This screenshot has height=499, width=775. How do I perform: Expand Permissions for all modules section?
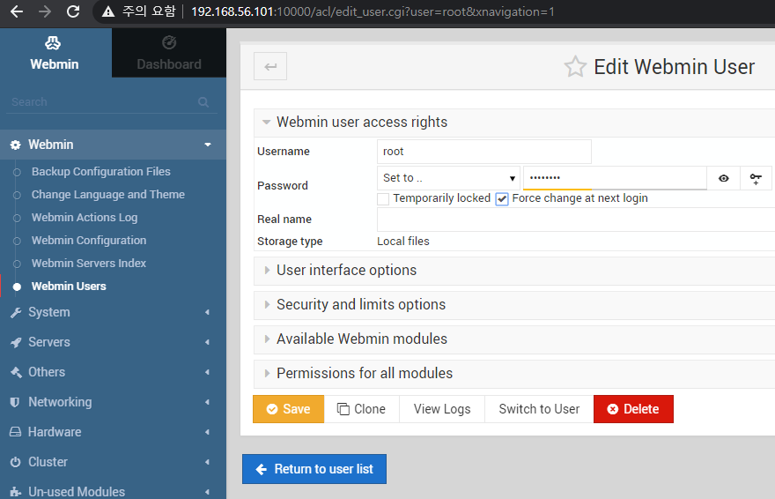pyautogui.click(x=365, y=374)
